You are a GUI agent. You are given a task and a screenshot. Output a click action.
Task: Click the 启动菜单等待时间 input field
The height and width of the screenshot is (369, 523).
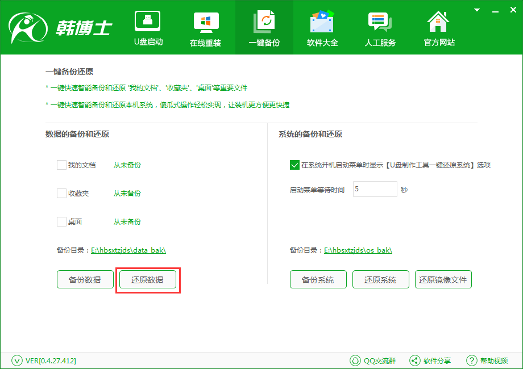tap(375, 190)
